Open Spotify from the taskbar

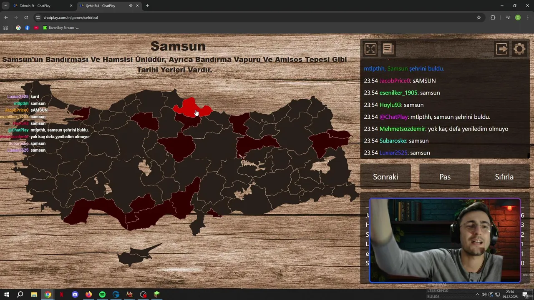coord(102,294)
